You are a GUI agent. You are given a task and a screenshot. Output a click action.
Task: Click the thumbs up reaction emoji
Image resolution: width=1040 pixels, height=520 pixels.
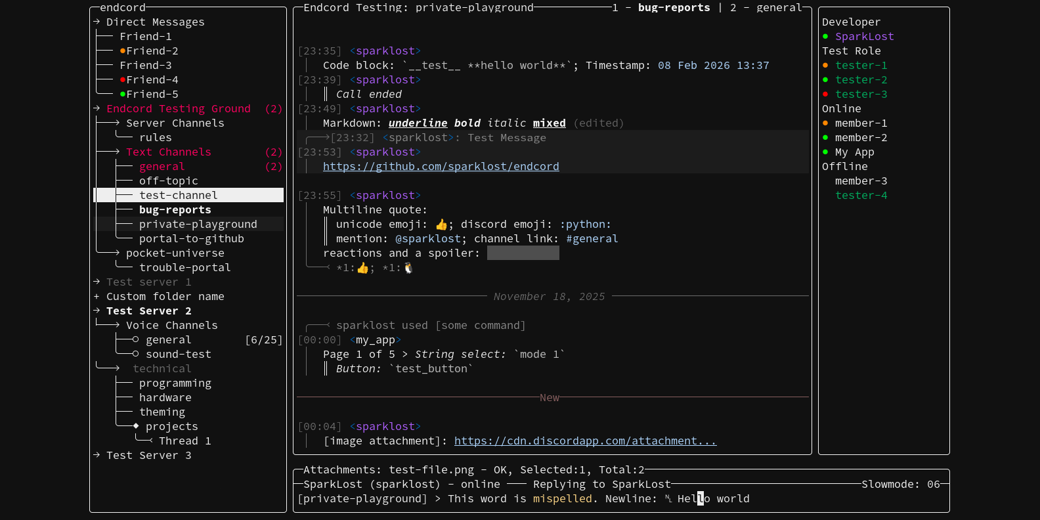pos(362,268)
